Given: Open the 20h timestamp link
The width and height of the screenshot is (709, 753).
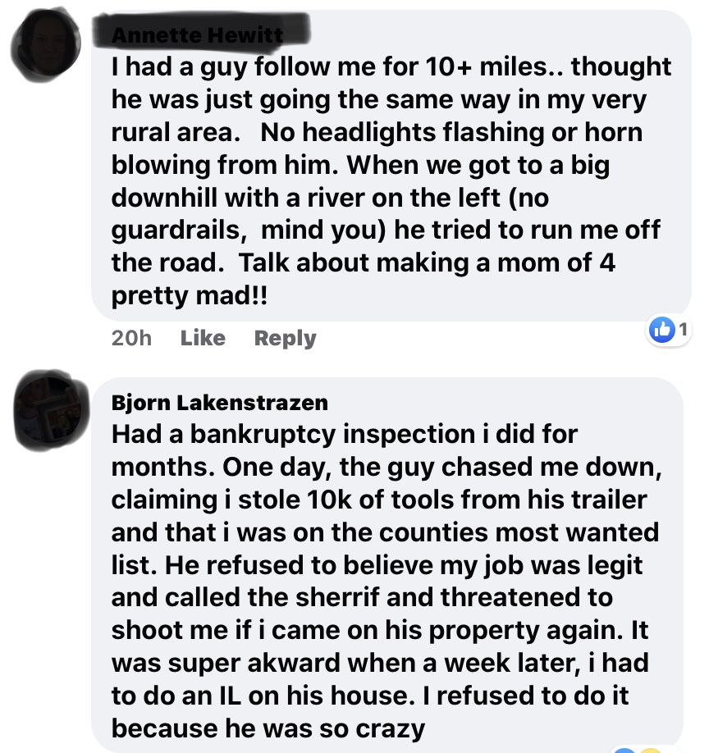Looking at the screenshot, I should 131,338.
